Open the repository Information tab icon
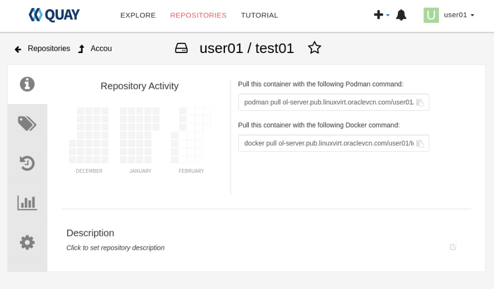The image size is (494, 289). click(x=27, y=84)
